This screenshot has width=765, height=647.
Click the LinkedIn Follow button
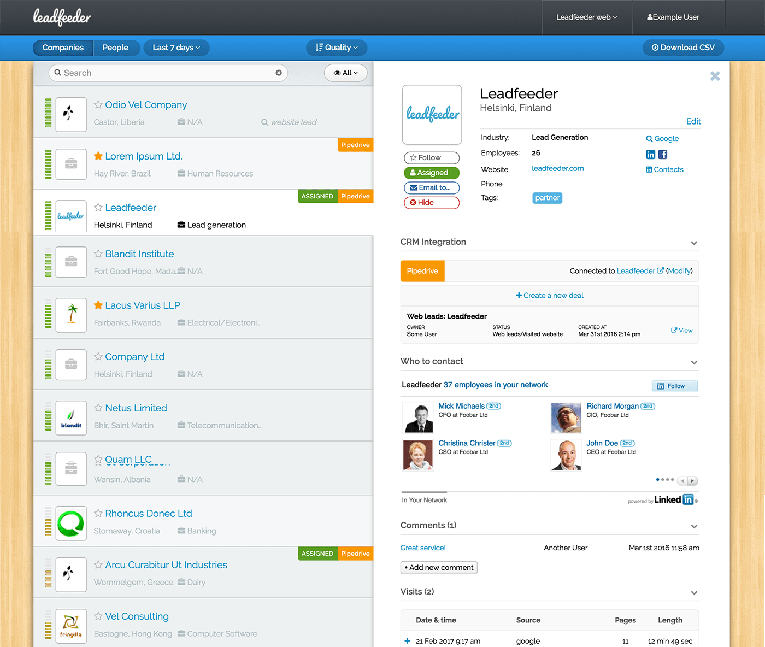click(675, 386)
